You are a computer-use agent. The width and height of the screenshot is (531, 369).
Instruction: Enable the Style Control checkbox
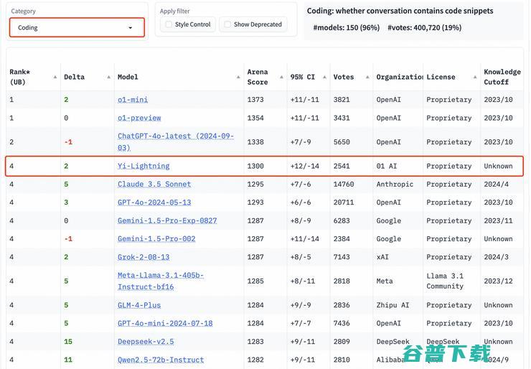click(x=169, y=24)
